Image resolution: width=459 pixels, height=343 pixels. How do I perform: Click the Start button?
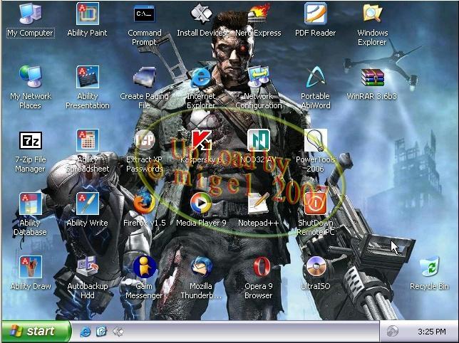coord(36,332)
